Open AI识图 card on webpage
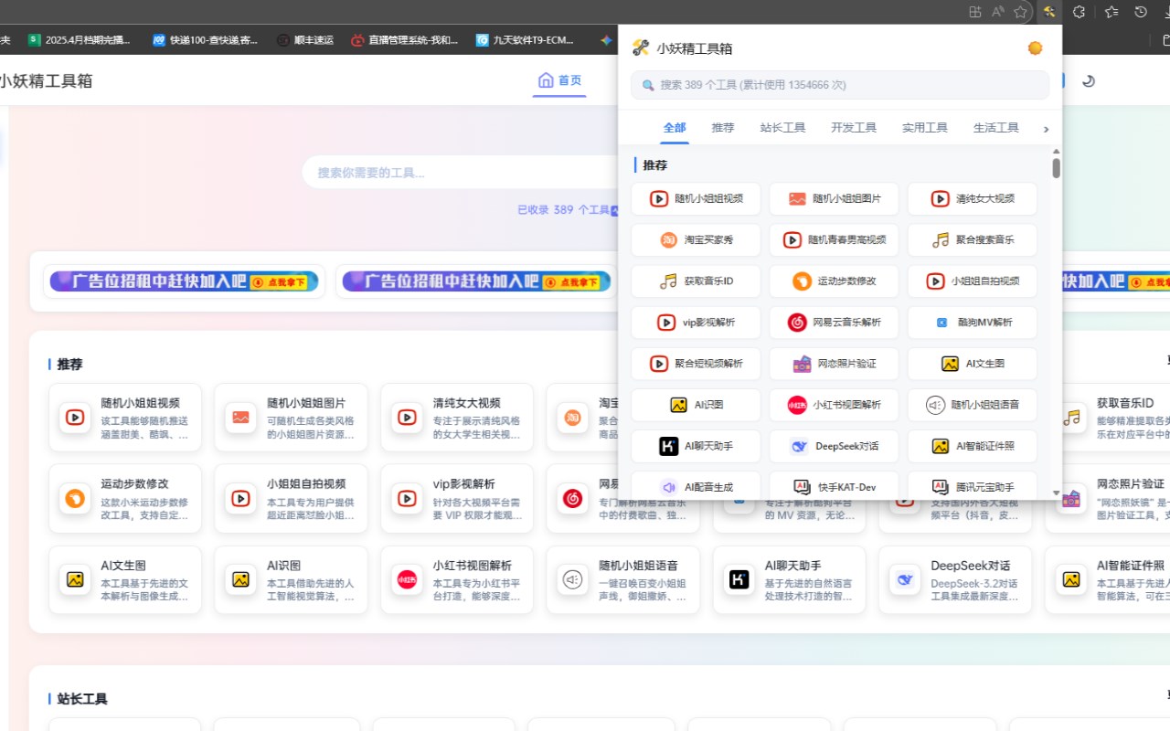The height and width of the screenshot is (731, 1170). [x=291, y=580]
